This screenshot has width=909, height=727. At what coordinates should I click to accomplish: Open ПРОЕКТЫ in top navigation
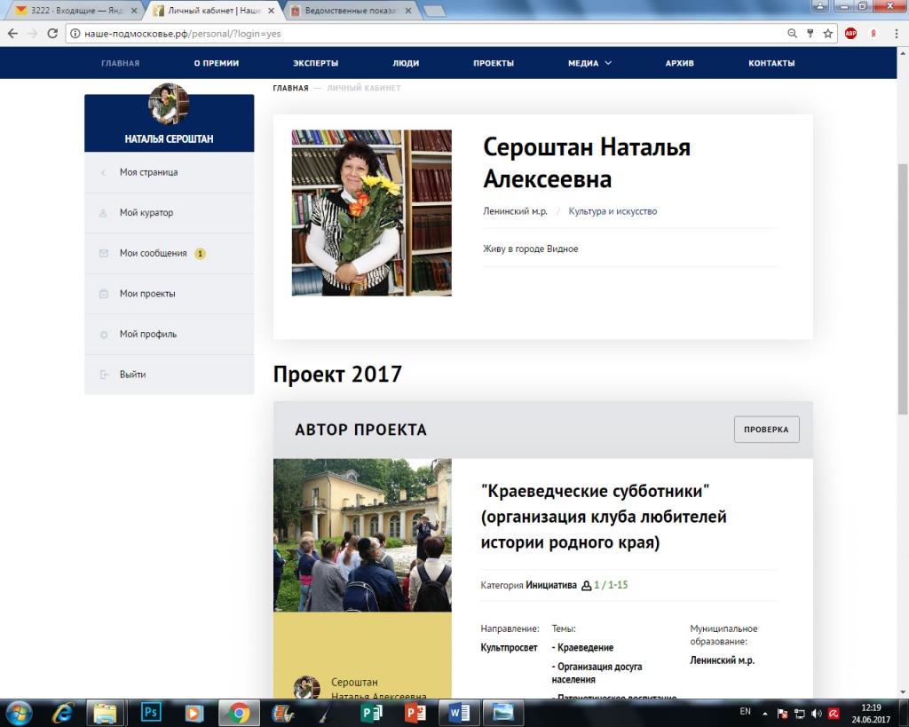(494, 63)
